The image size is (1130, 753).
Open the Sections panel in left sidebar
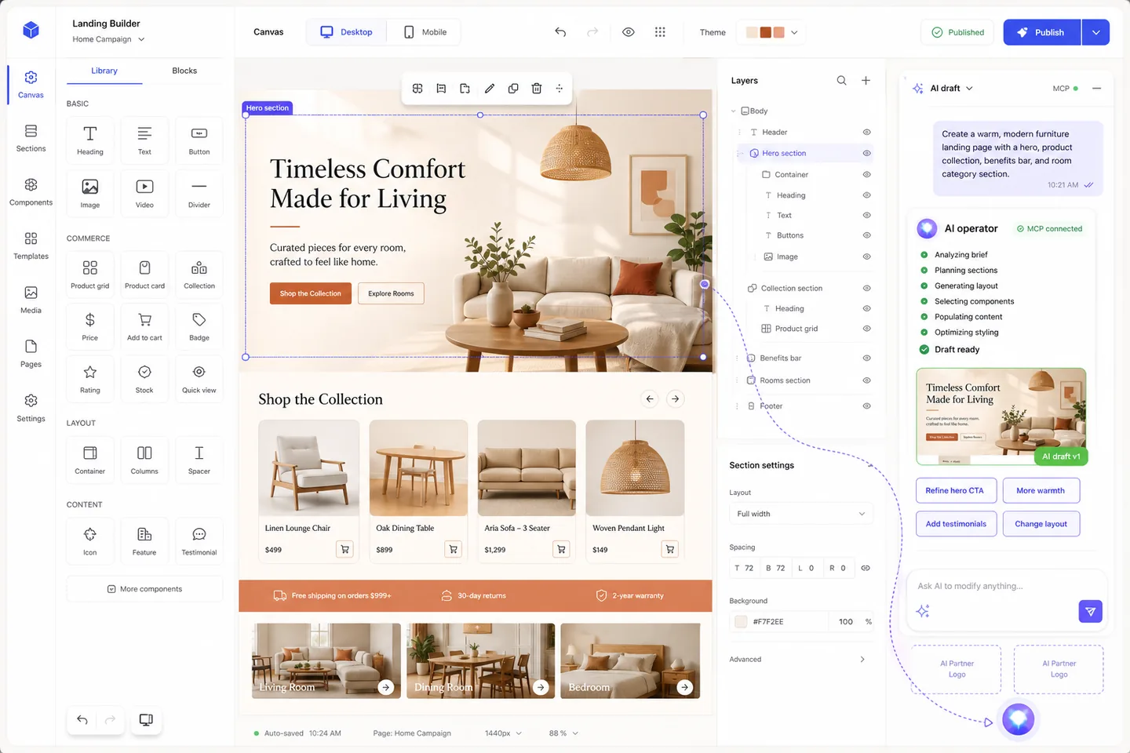[31, 137]
